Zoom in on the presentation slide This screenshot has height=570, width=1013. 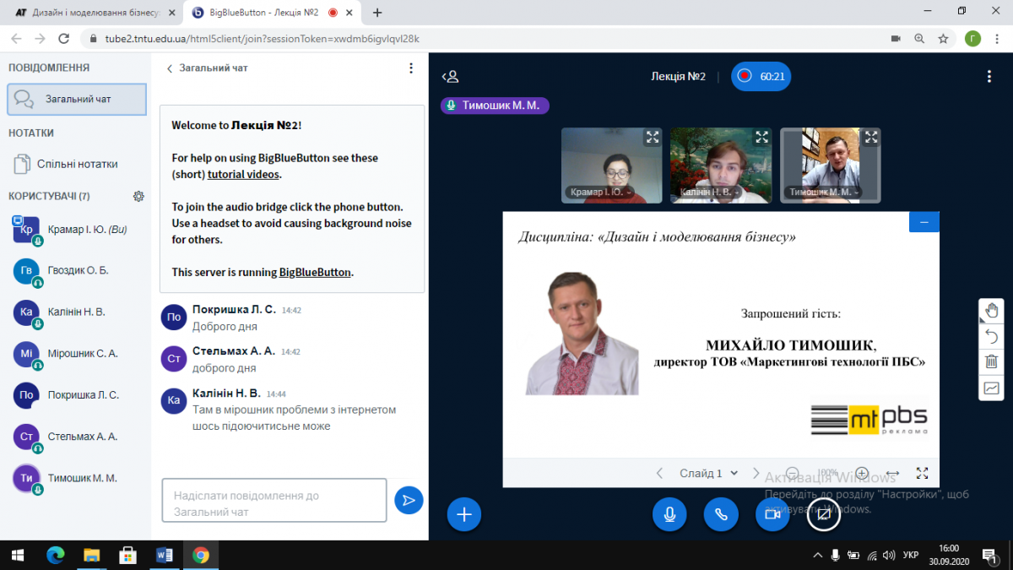(x=861, y=473)
